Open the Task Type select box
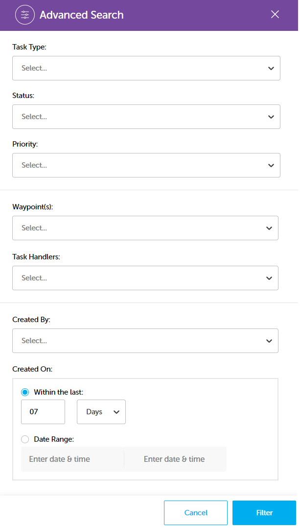300x530 pixels. 146,68
